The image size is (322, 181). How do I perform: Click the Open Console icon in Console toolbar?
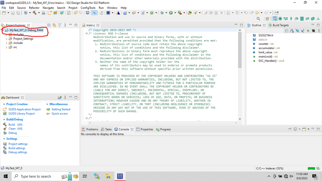point(304,129)
